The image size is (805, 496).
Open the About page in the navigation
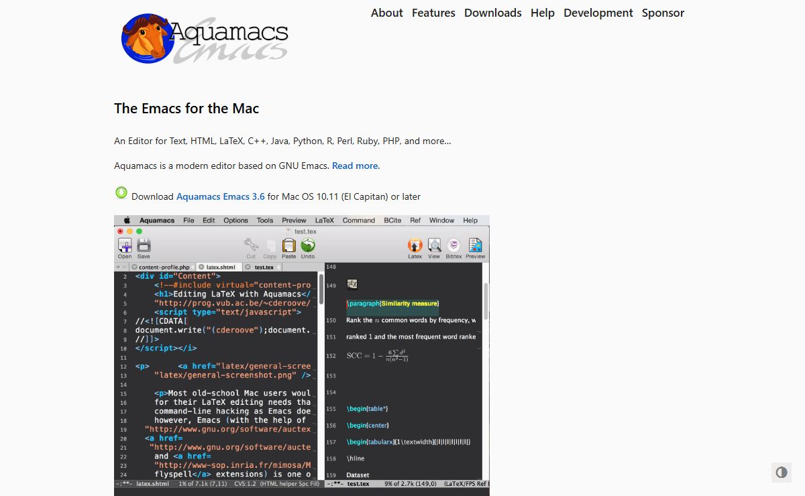click(x=387, y=13)
